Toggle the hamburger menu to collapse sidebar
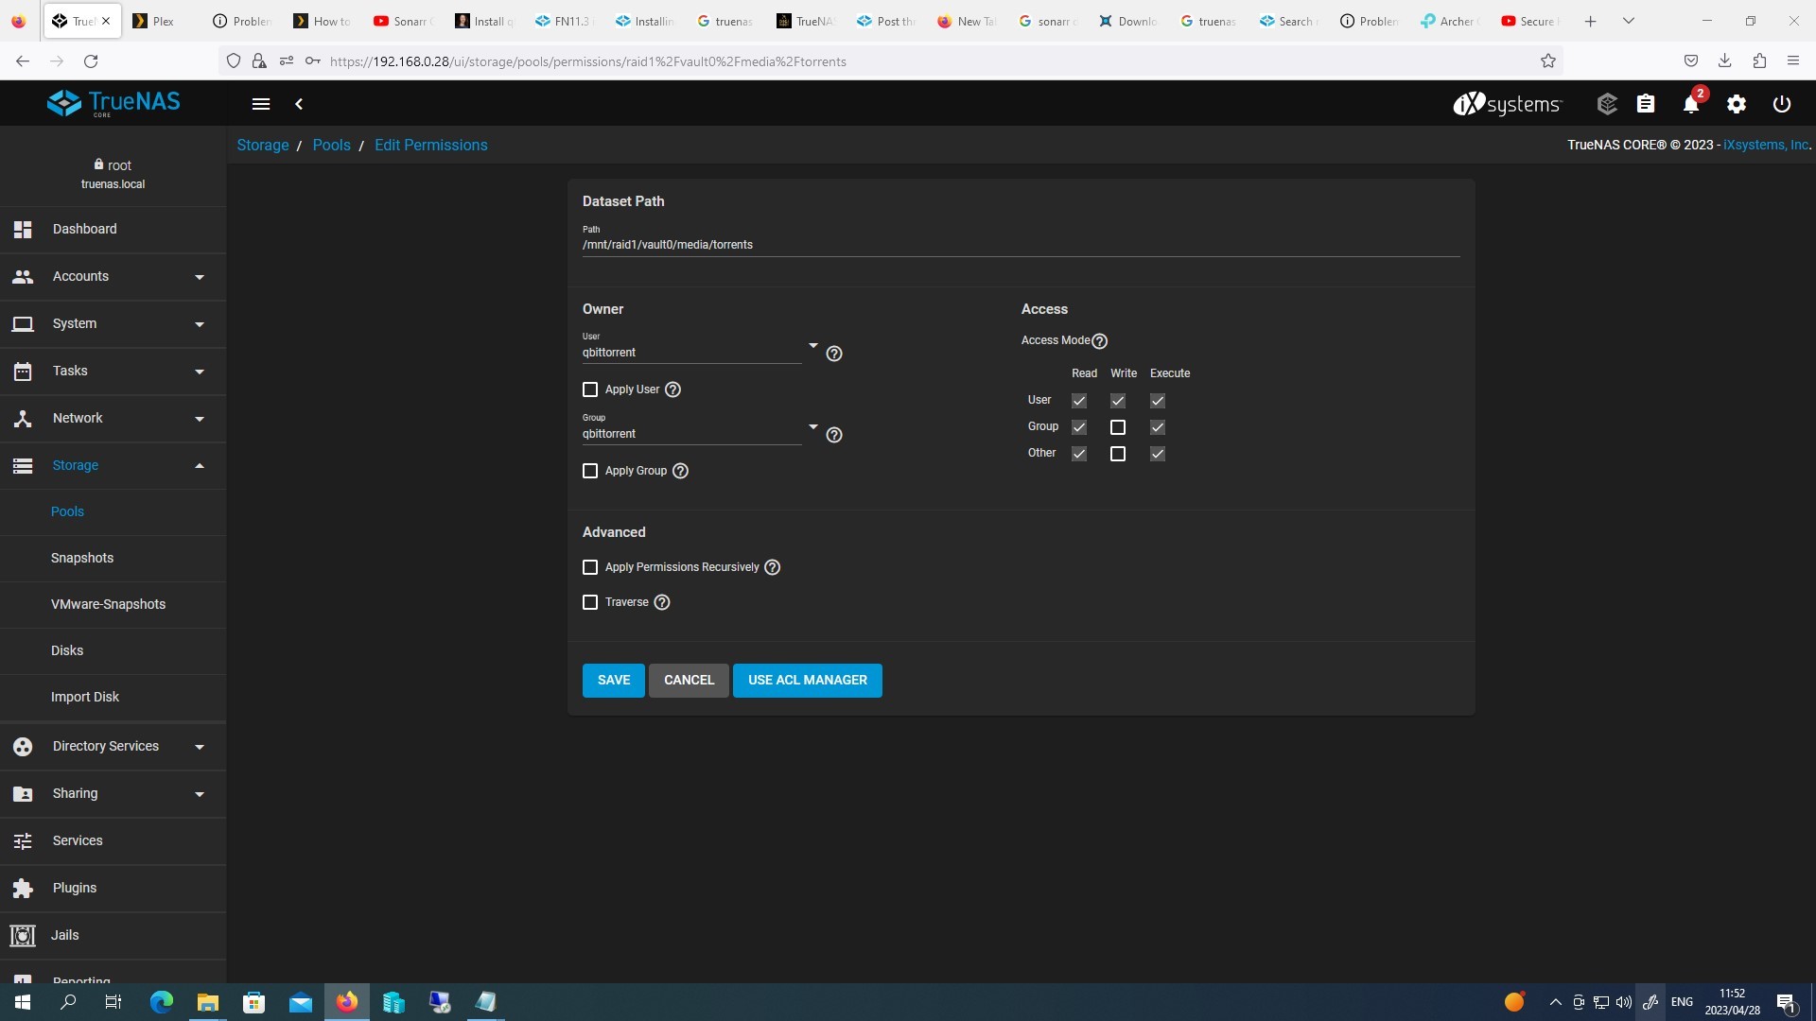1816x1021 pixels. [x=261, y=104]
